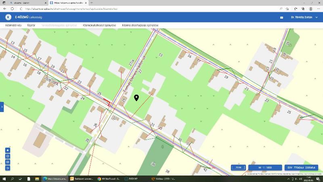Zoom out with the minus map button
Image resolution: width=323 pixels, height=182 pixels.
point(8,162)
